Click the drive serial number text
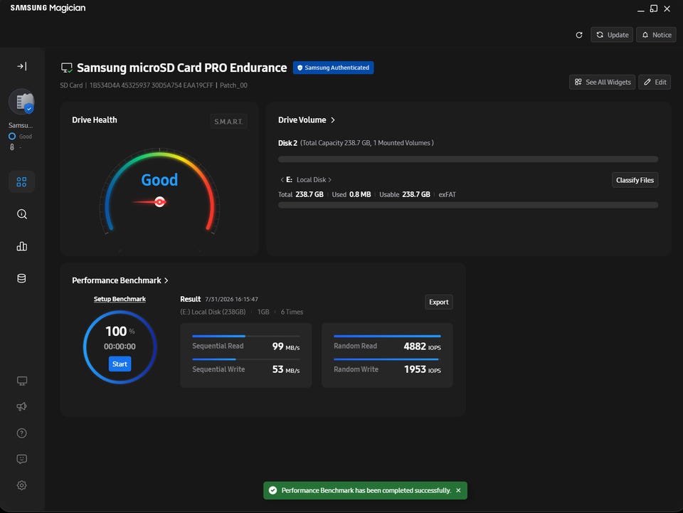The height and width of the screenshot is (513, 683). pyautogui.click(x=151, y=85)
